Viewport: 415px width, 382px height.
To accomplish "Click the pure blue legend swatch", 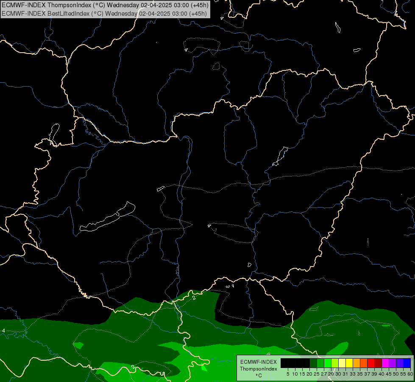I will tap(407, 363).
